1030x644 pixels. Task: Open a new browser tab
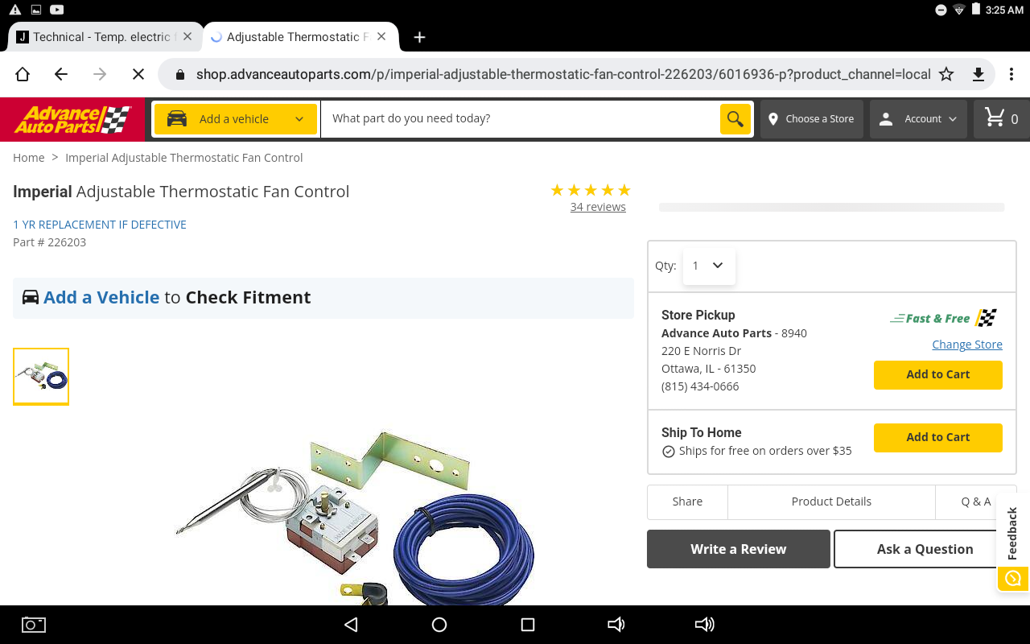[419, 37]
